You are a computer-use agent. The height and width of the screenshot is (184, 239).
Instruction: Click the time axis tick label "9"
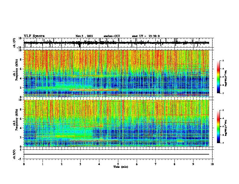pos(193,164)
